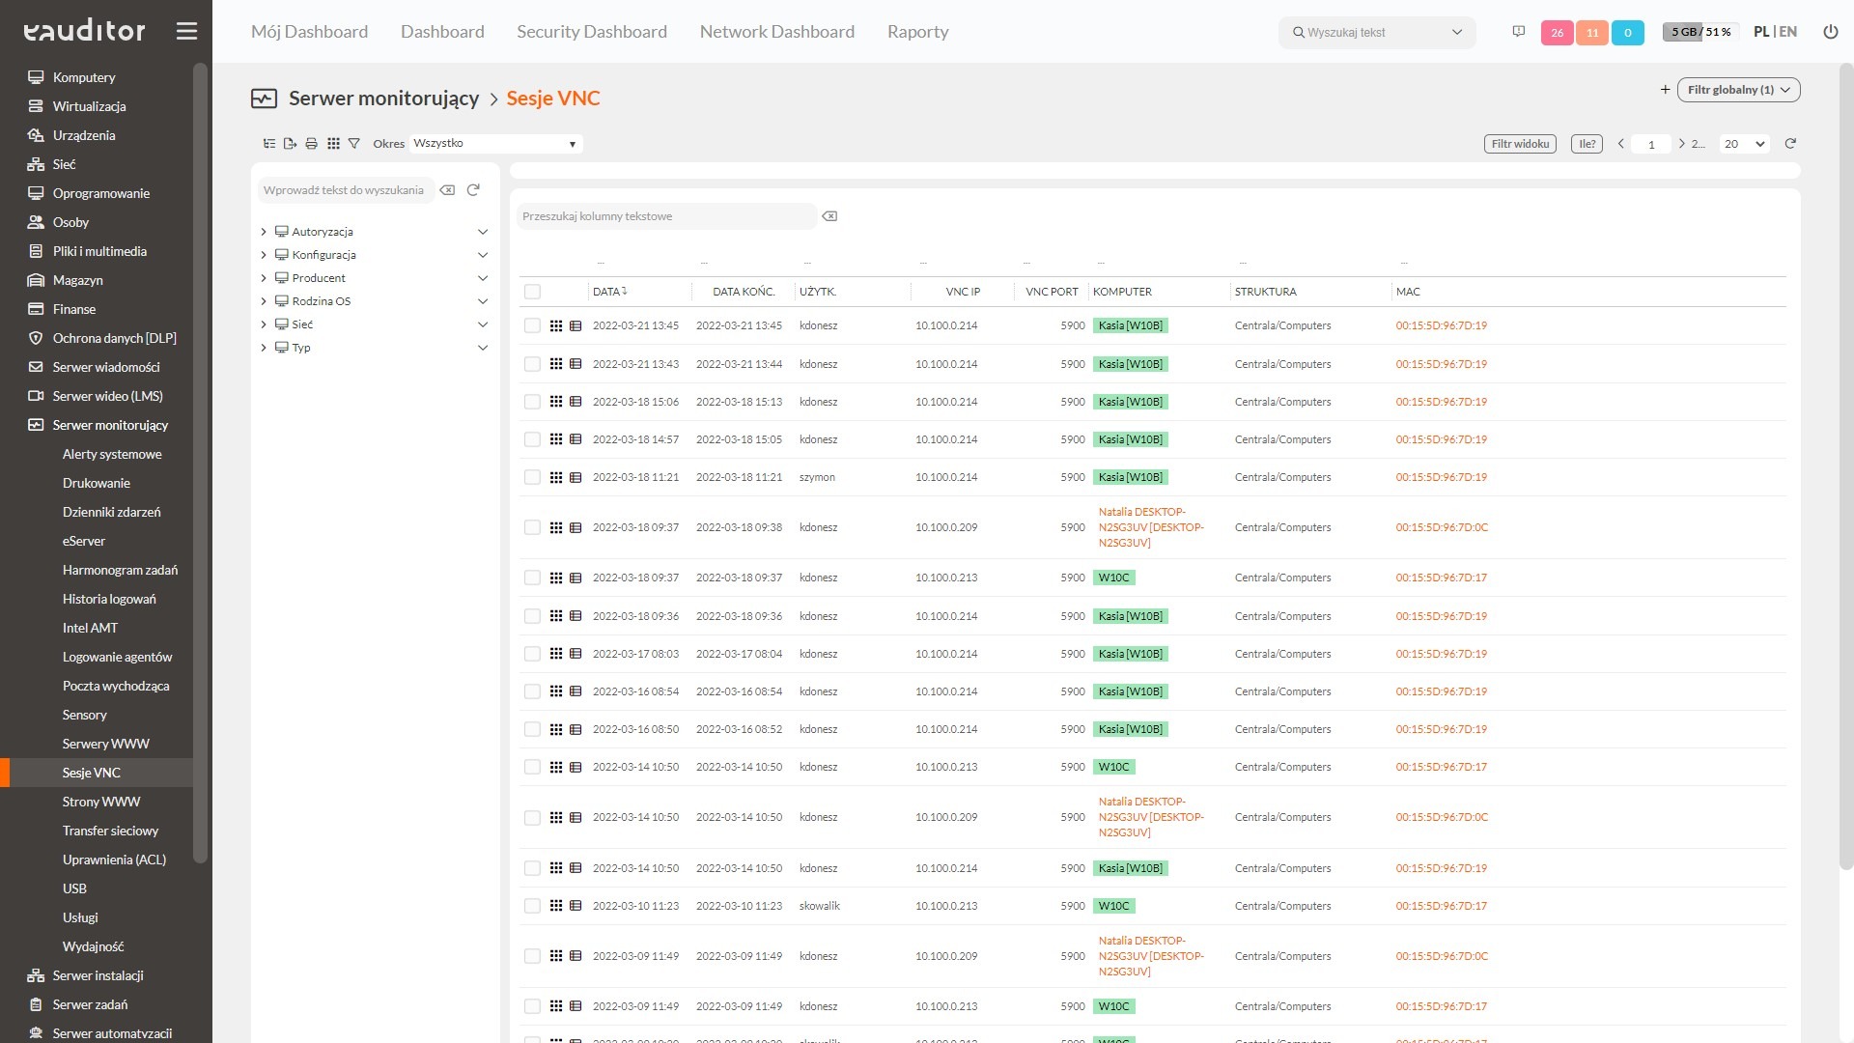
Task: Click the tree view toolbar icon
Action: click(x=269, y=143)
